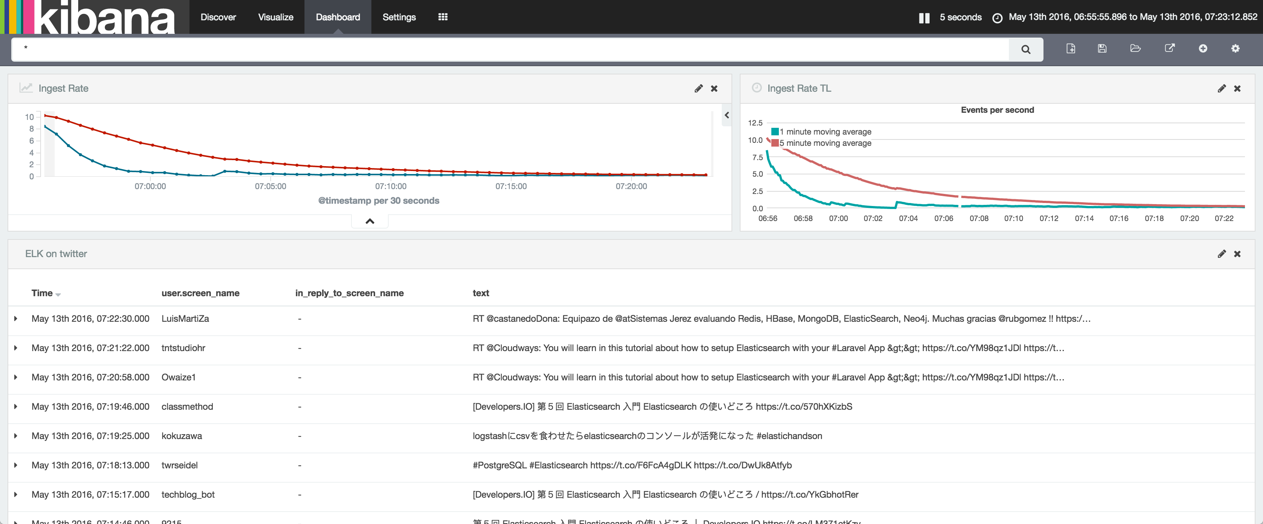Pause the auto-refresh
The width and height of the screenshot is (1263, 524).
tap(924, 18)
